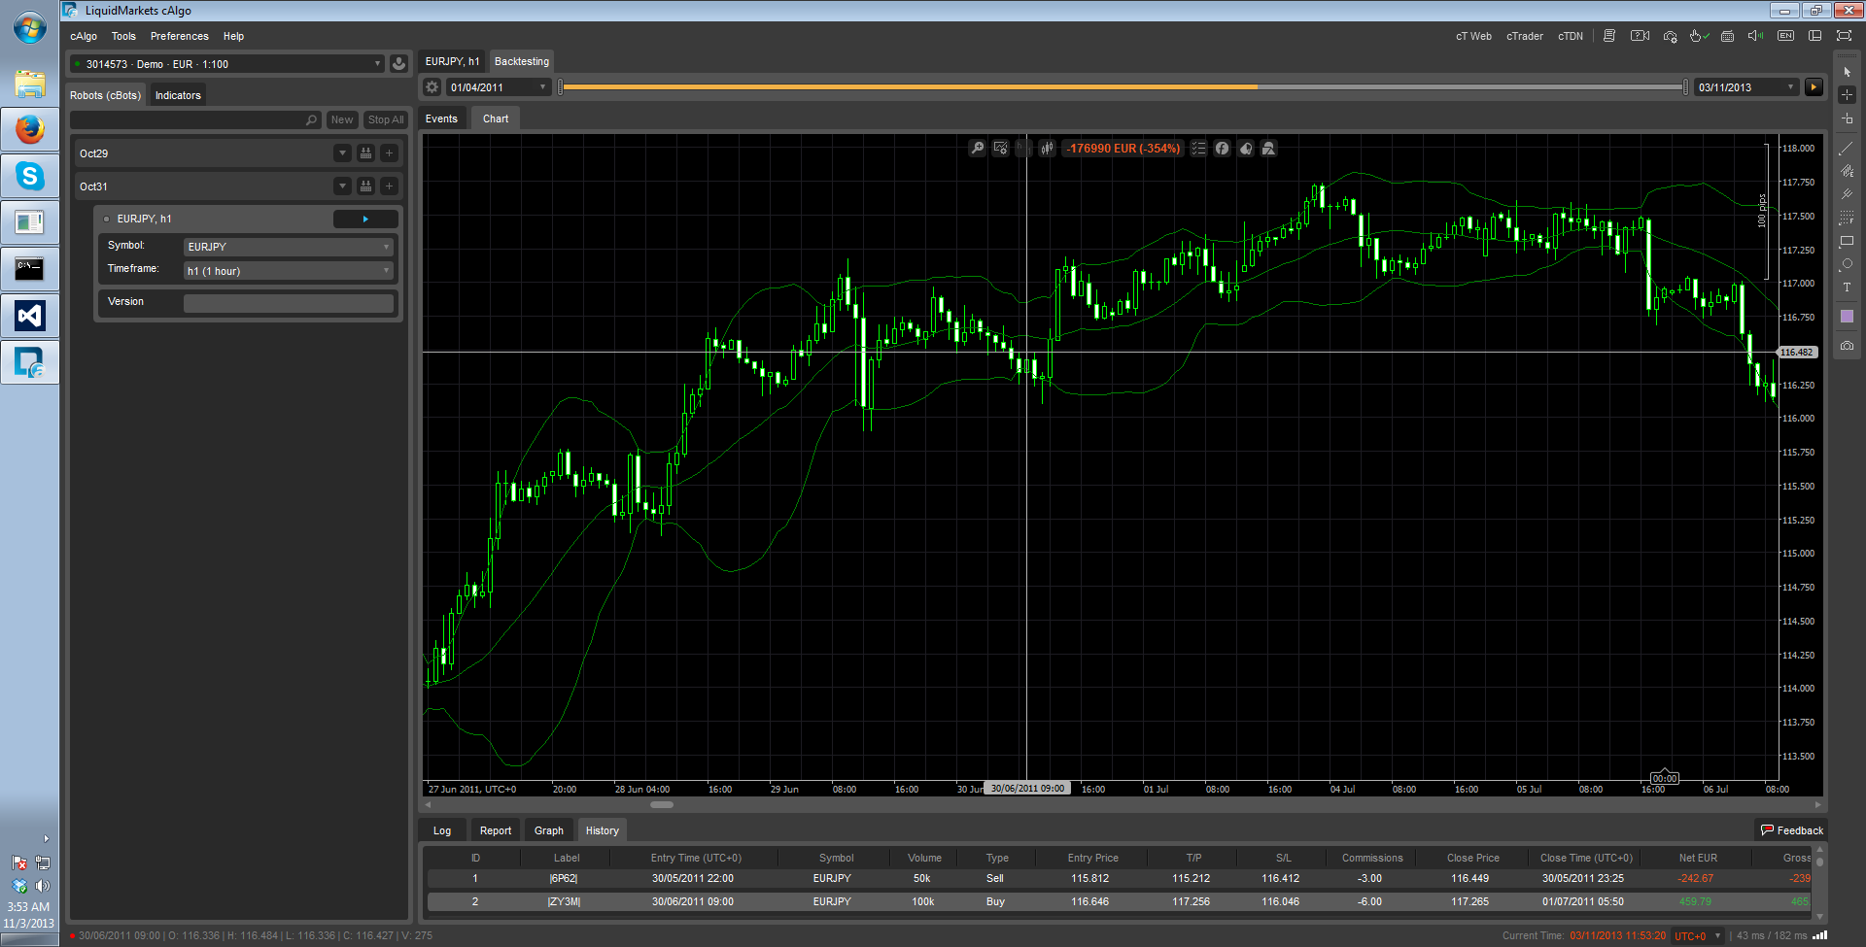Select the EURJPY, h1 instance radio indicator

(107, 220)
